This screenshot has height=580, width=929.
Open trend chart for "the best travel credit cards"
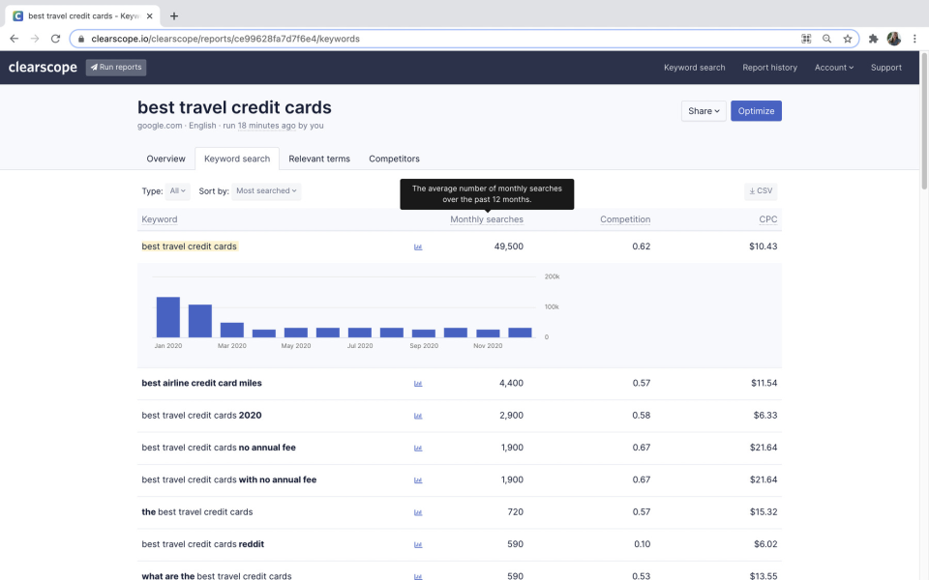point(417,511)
